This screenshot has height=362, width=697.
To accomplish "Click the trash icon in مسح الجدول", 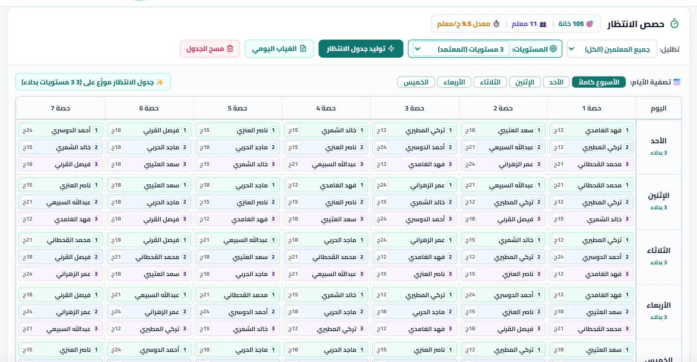I will [230, 49].
